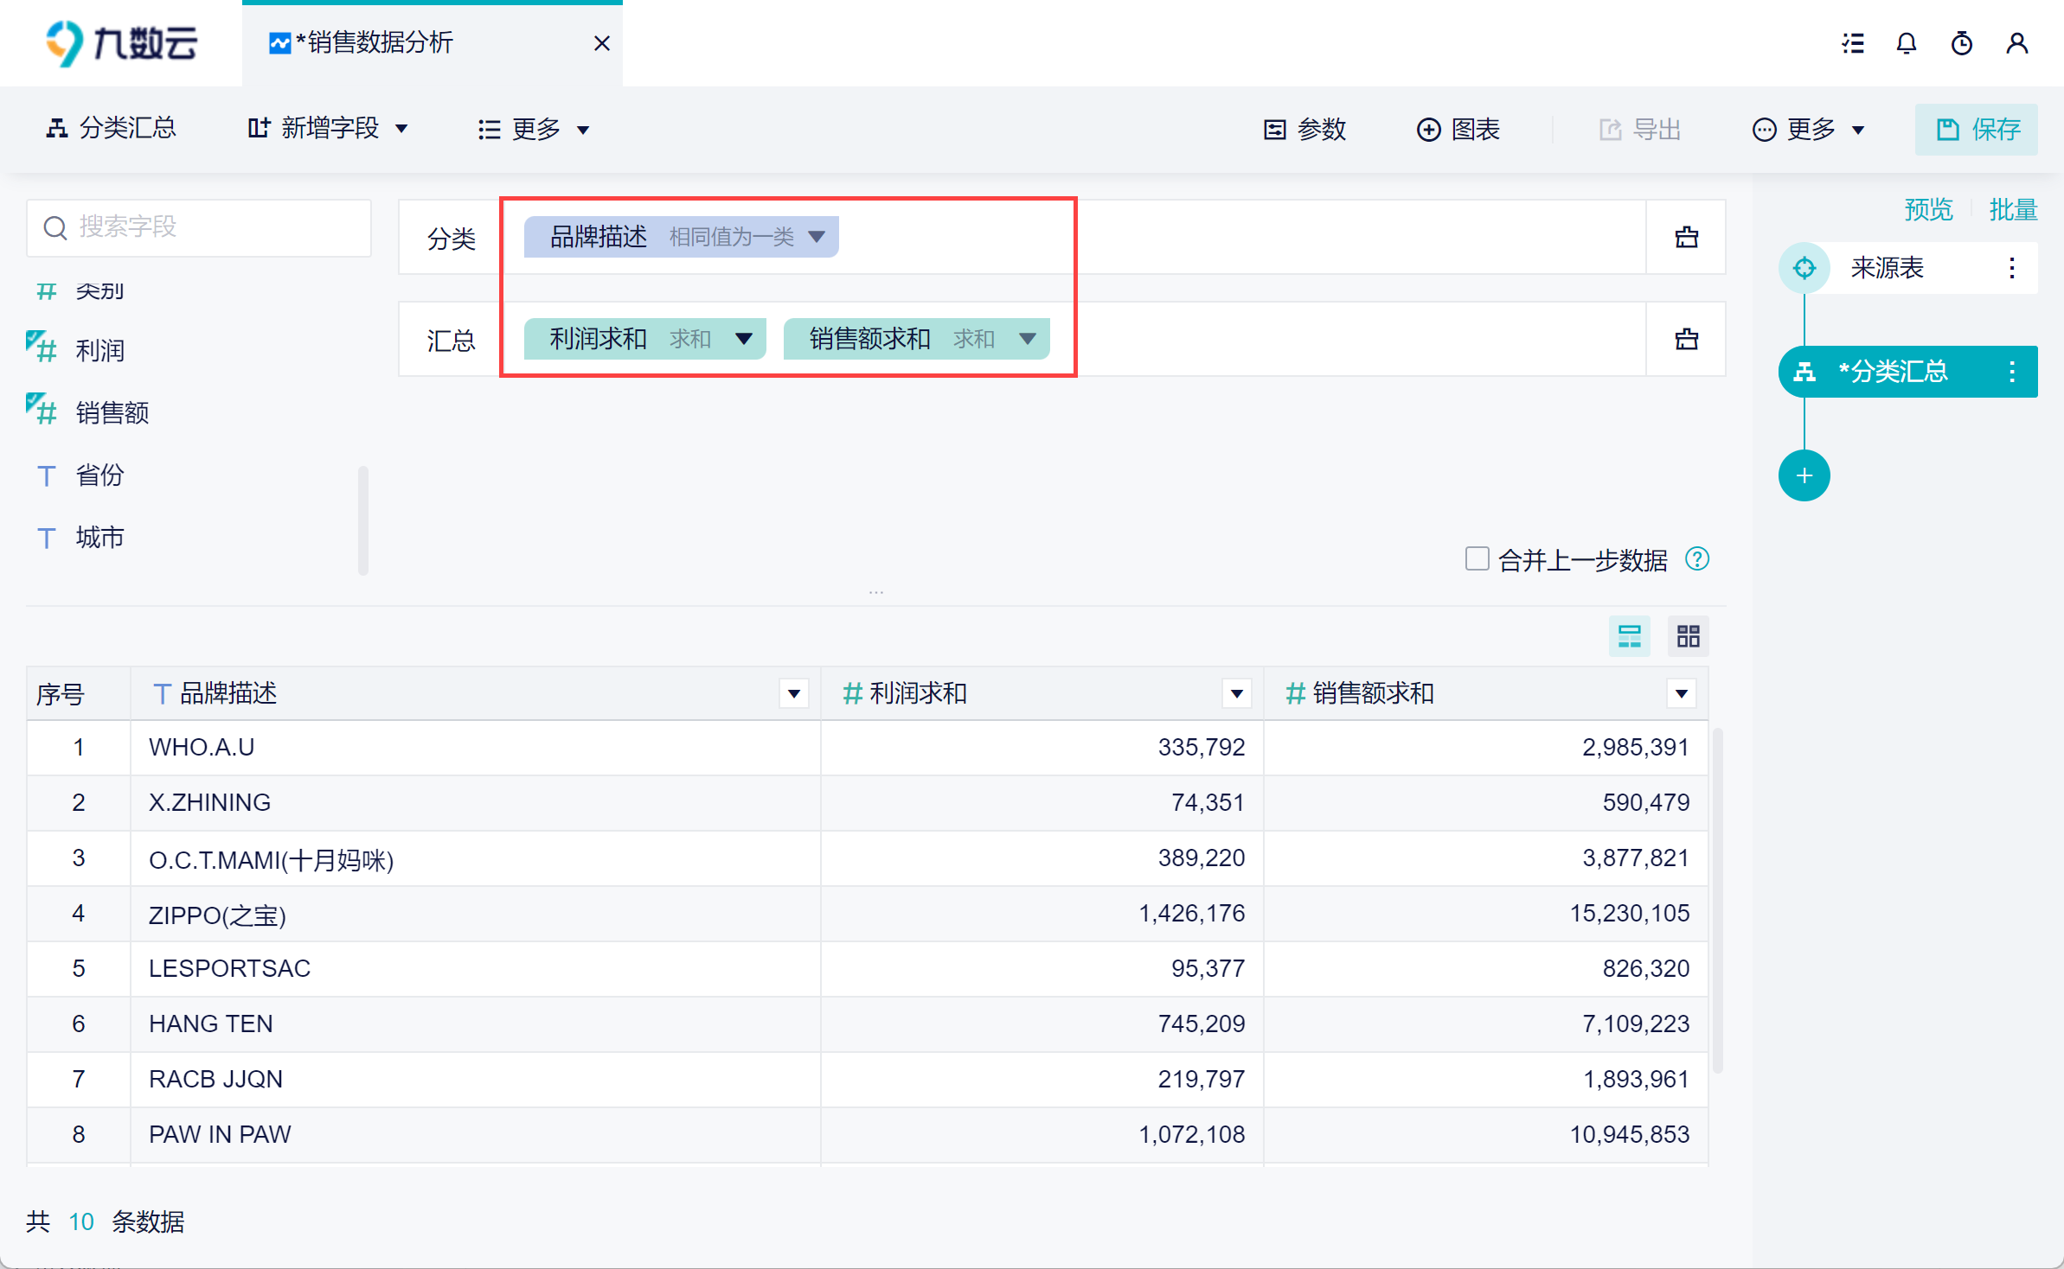Viewport: 2064px width, 1269px height.
Task: Open the right 更多 options menu
Action: [1809, 129]
